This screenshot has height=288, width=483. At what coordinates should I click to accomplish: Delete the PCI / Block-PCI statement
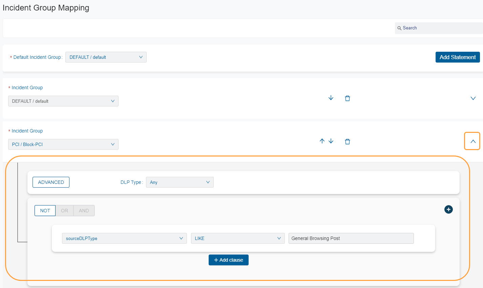(347, 142)
